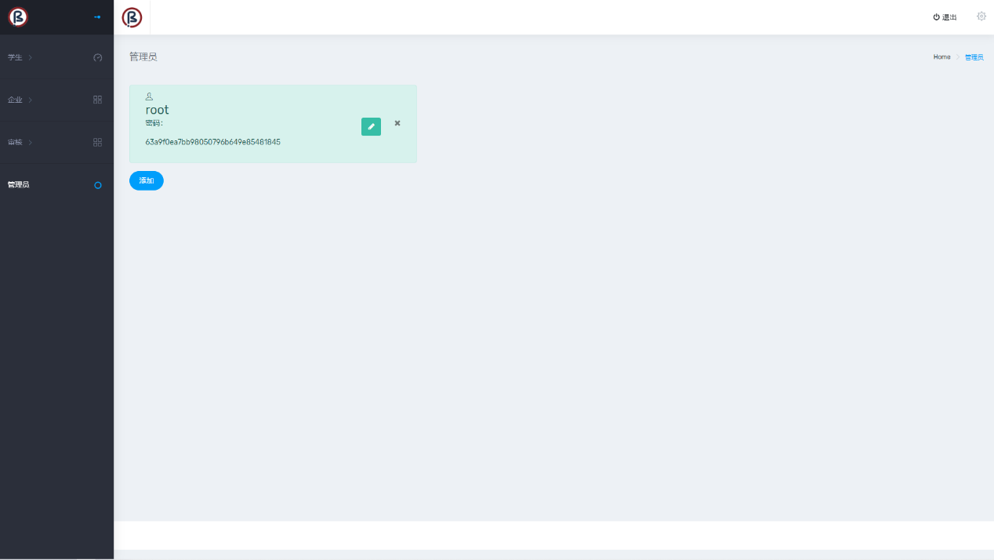The width and height of the screenshot is (994, 560).
Task: Click the gauge icon beside 学生
Action: click(97, 57)
